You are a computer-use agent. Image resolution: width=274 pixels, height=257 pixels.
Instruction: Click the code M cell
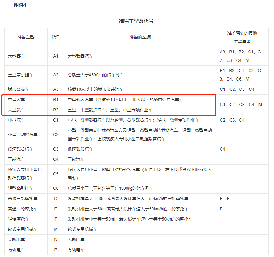coord(56,229)
